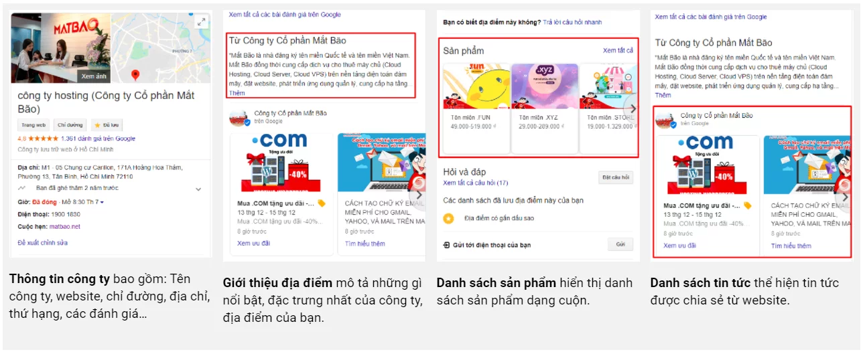Expand the visited 2 years ago chevron

(x=198, y=189)
